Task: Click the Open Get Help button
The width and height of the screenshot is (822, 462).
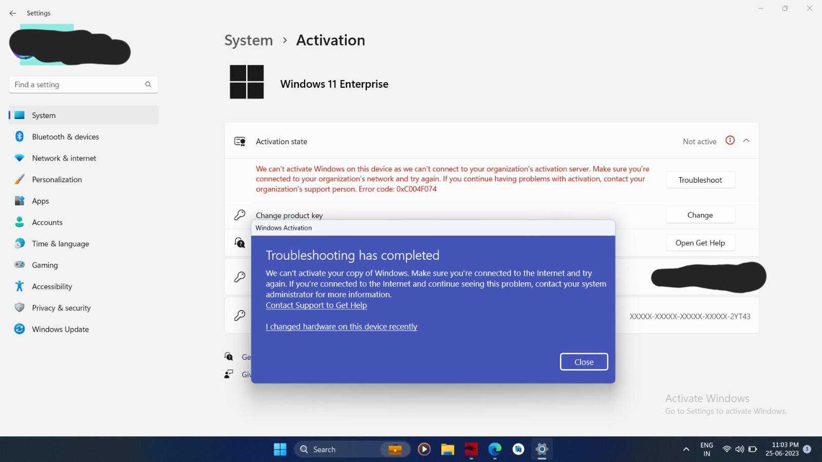Action: (x=700, y=243)
